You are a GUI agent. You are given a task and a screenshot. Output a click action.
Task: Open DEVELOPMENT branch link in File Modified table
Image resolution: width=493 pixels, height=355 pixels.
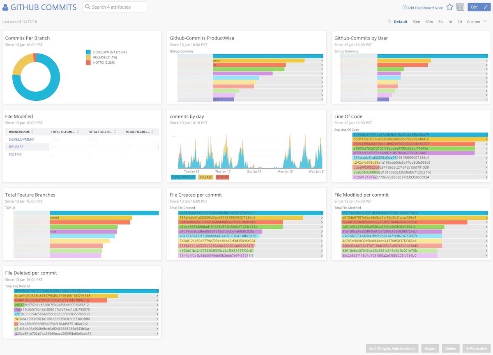click(22, 139)
